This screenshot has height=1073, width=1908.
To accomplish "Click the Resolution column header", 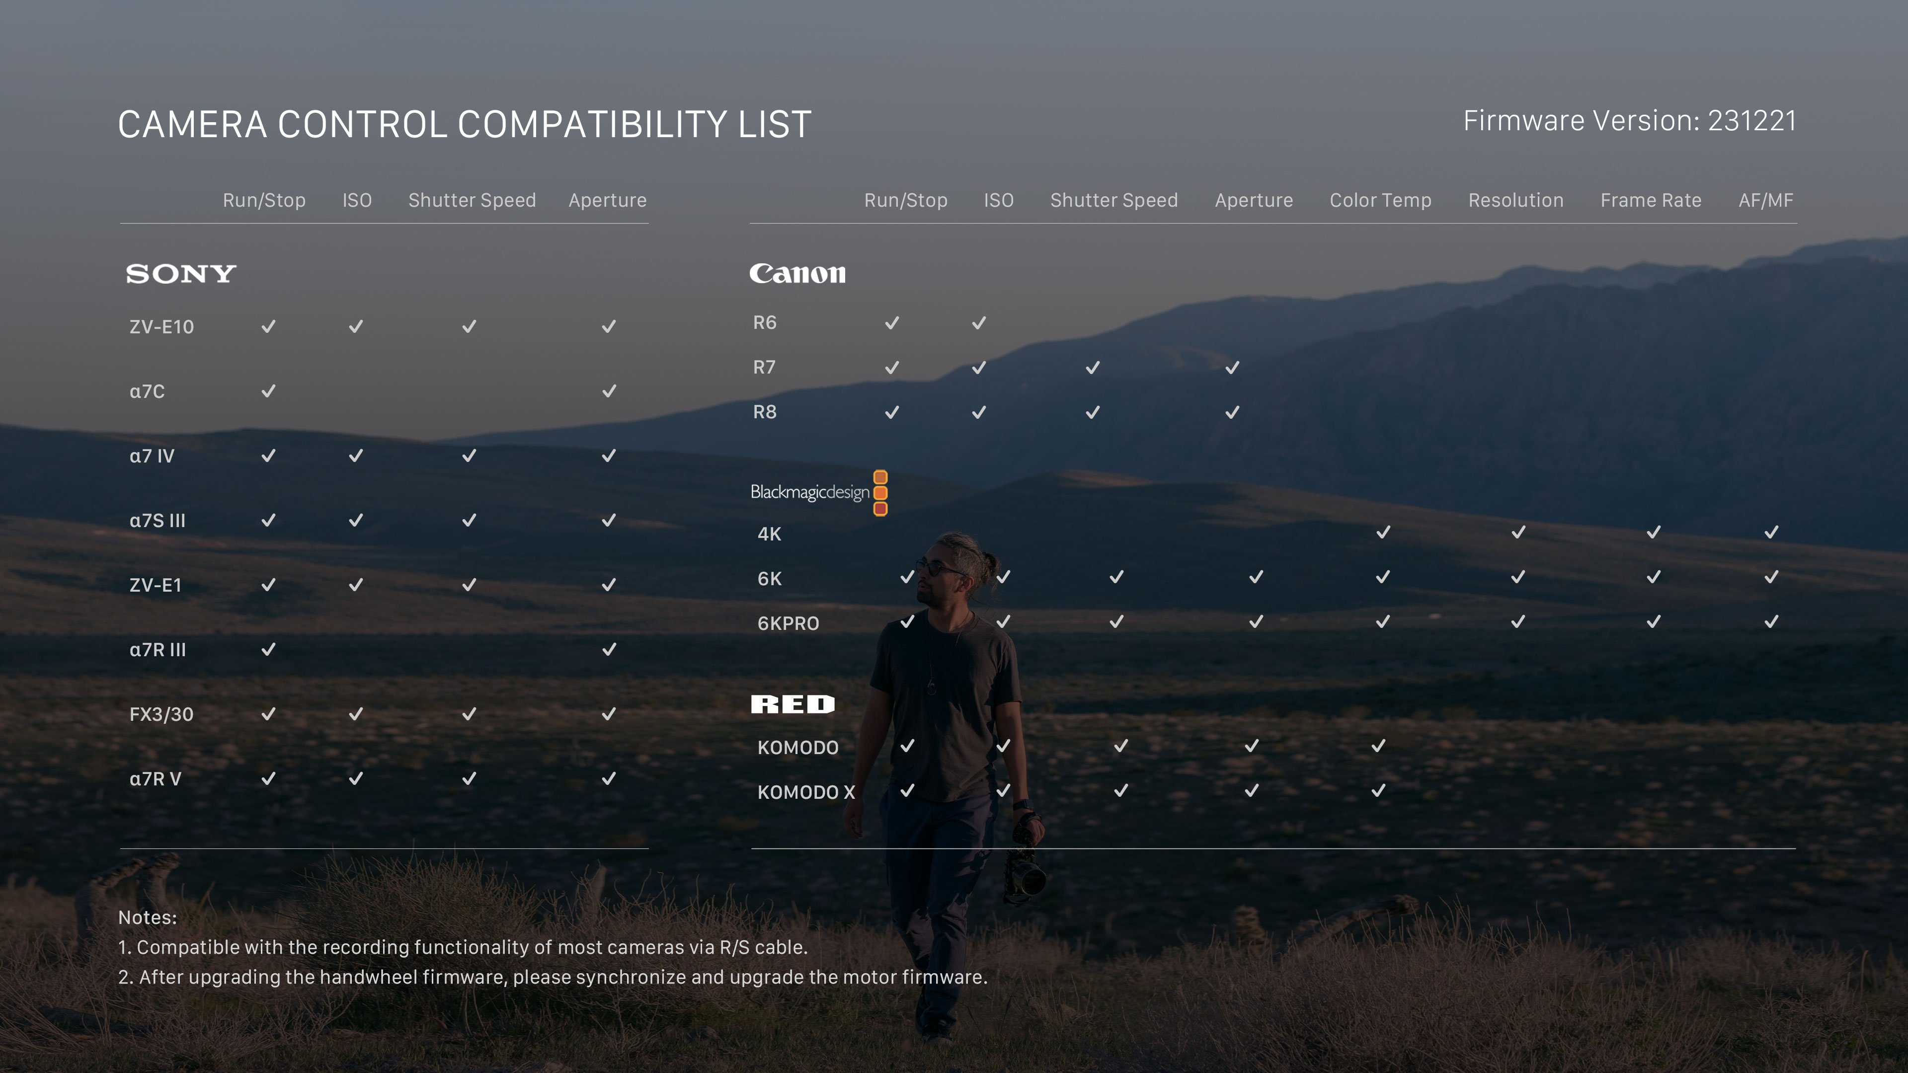I will pos(1516,201).
